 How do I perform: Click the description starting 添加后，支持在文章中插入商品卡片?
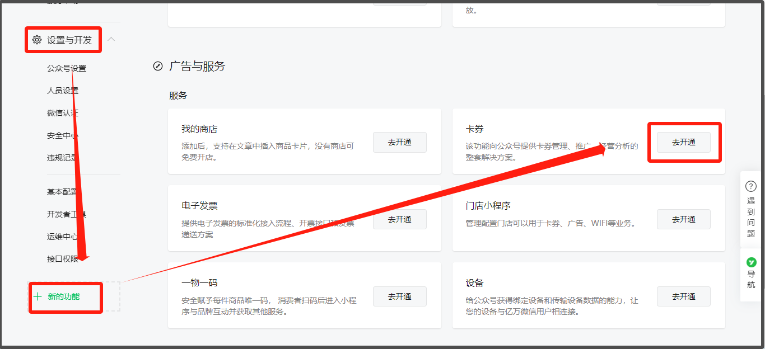[x=268, y=152]
